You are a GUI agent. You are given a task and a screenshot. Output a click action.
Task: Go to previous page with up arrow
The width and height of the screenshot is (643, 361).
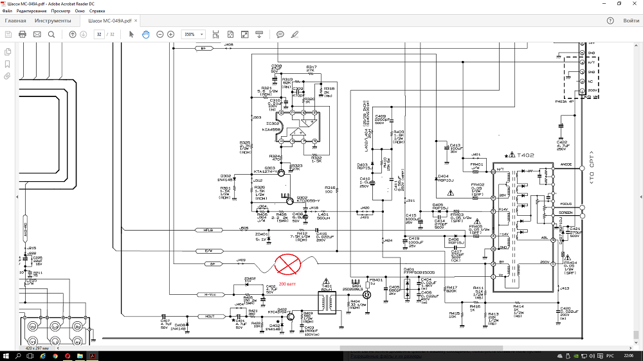point(73,34)
